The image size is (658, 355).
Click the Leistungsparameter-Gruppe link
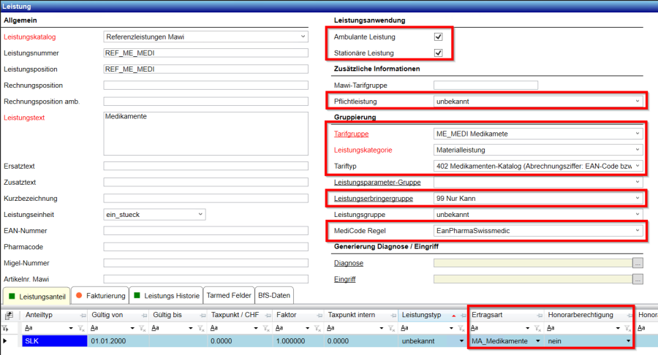click(x=377, y=183)
